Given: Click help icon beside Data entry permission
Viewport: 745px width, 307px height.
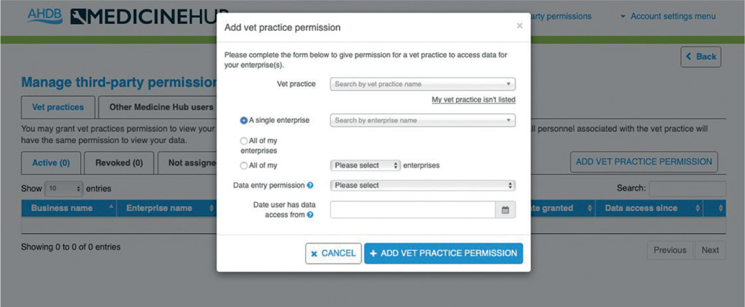Looking at the screenshot, I should coord(310,185).
